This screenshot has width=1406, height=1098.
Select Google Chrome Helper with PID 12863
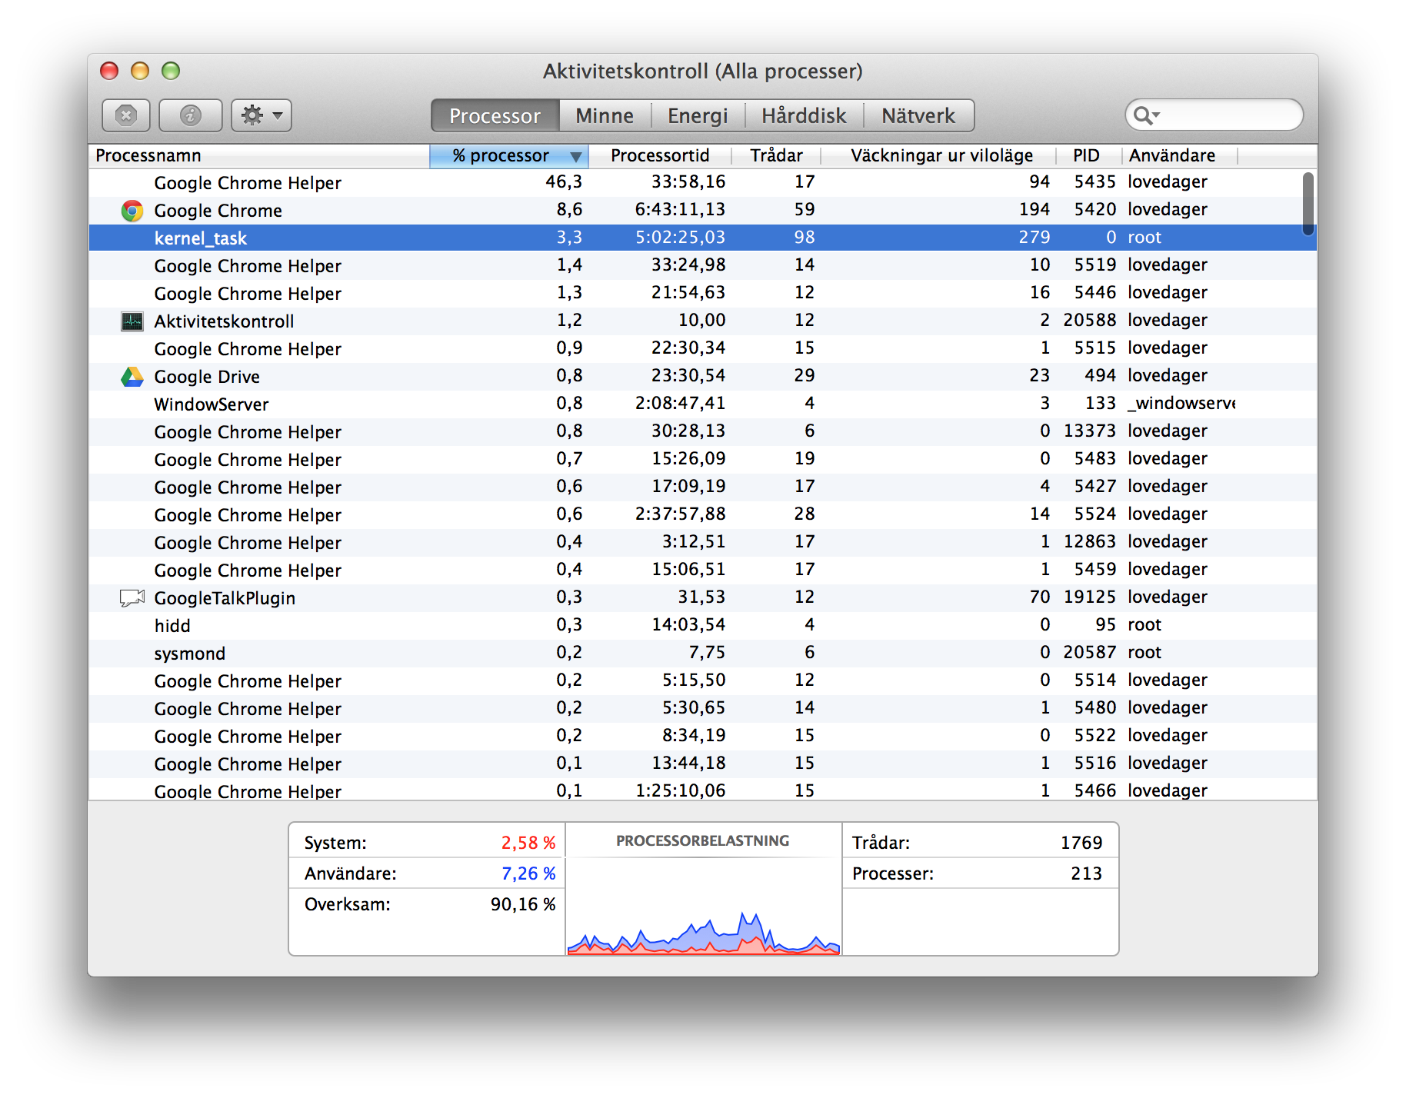tap(702, 542)
